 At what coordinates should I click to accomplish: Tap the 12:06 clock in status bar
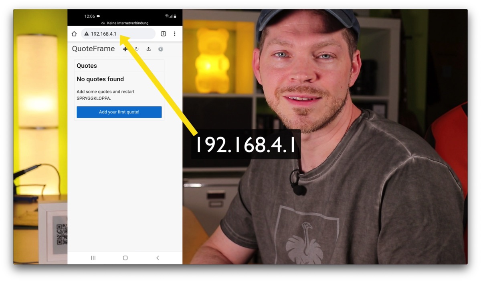pos(89,16)
